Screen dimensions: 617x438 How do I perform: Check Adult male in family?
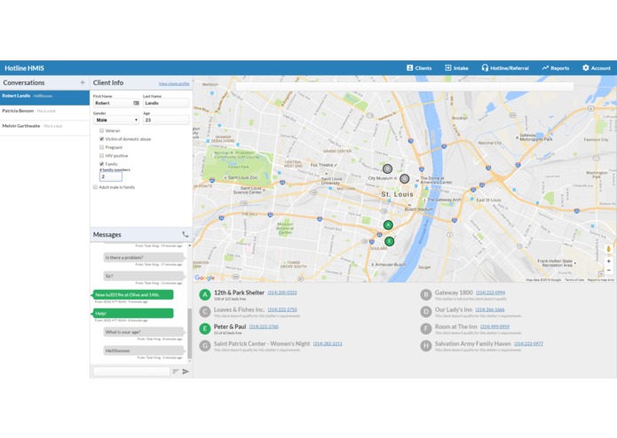click(x=95, y=187)
